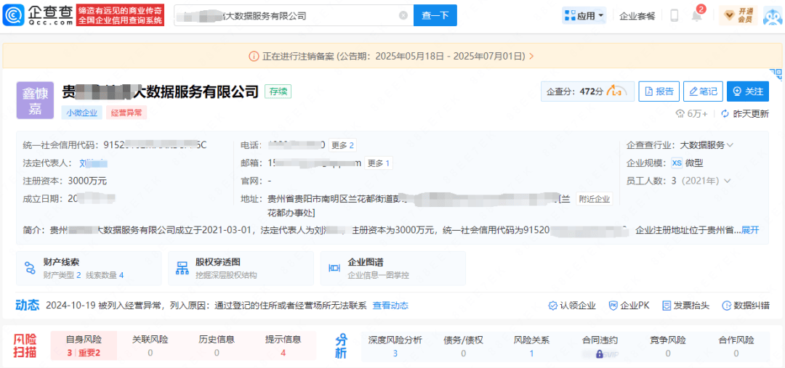Click the company name search field

pos(287,15)
